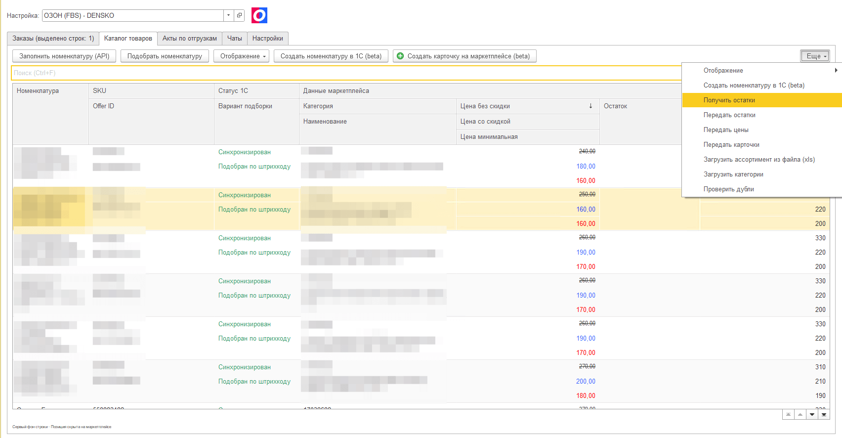This screenshot has width=842, height=438.
Task: Select the Каталог товаров tab
Action: [x=128, y=38]
